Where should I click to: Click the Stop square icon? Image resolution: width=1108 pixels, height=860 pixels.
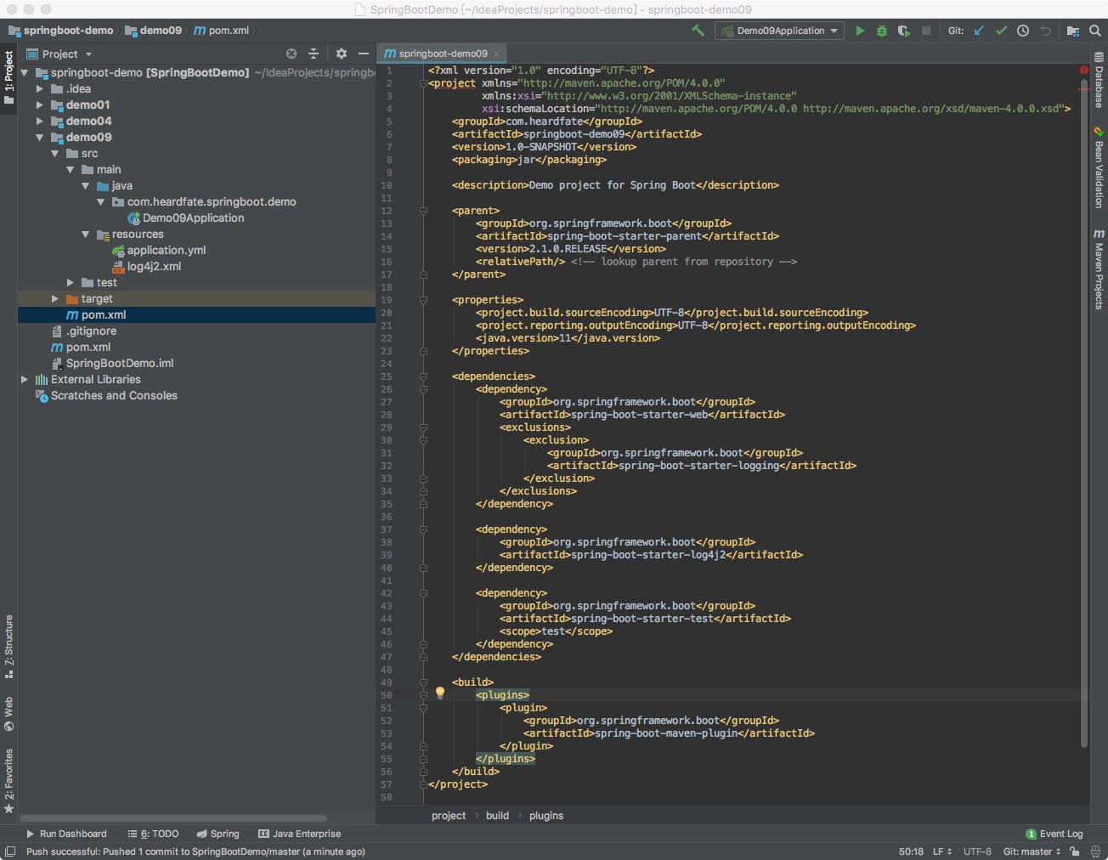[x=926, y=31]
